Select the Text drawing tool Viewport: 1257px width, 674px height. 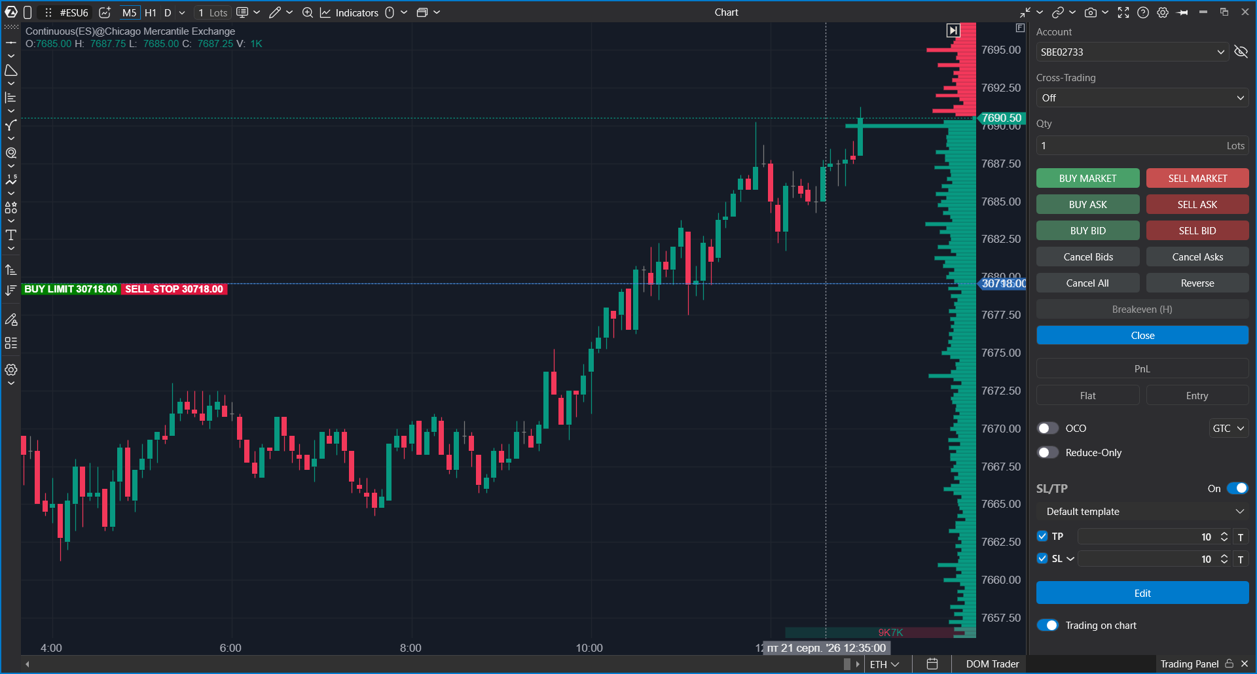[11, 235]
